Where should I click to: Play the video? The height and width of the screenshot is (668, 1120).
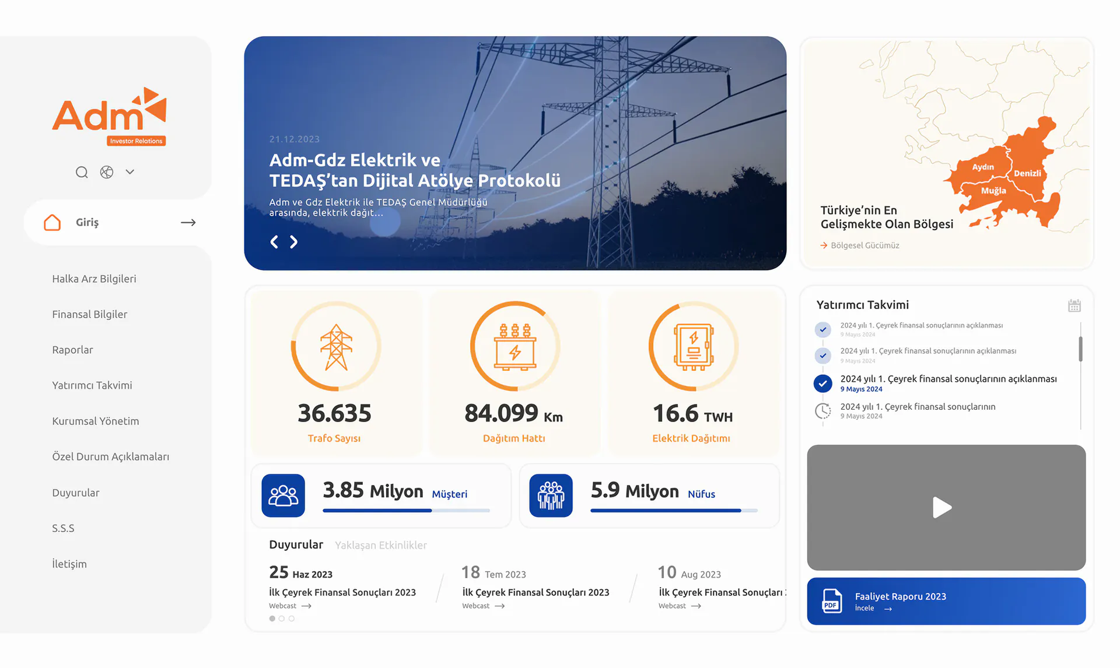[x=942, y=507]
